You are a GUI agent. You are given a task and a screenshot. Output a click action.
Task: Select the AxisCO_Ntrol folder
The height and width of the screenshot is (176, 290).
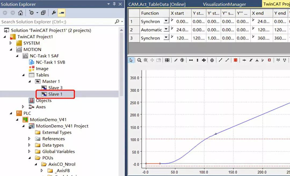click(62, 164)
